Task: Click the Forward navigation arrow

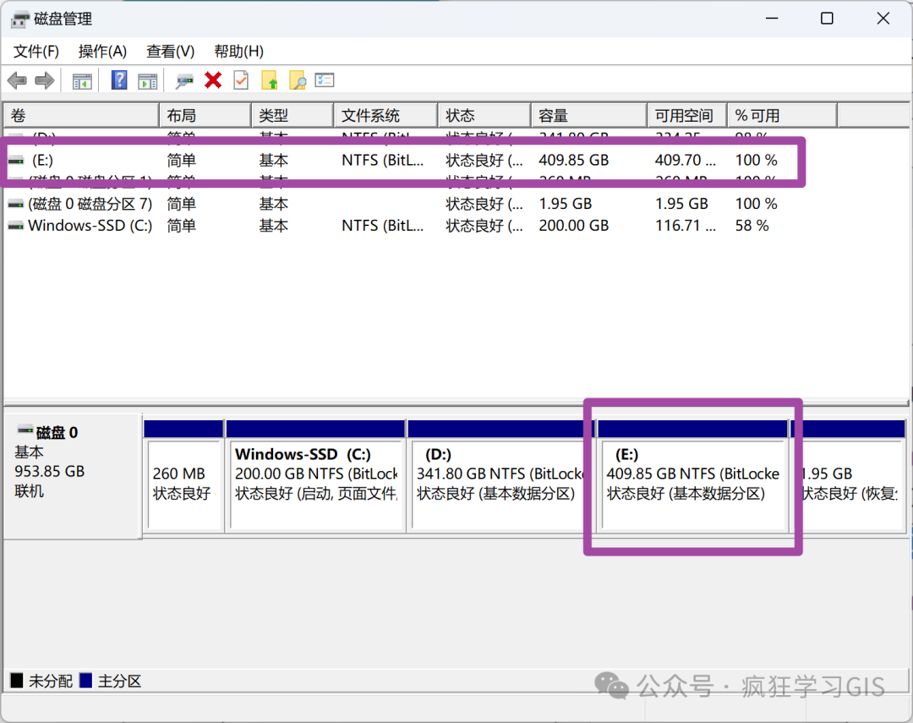Action: click(43, 79)
